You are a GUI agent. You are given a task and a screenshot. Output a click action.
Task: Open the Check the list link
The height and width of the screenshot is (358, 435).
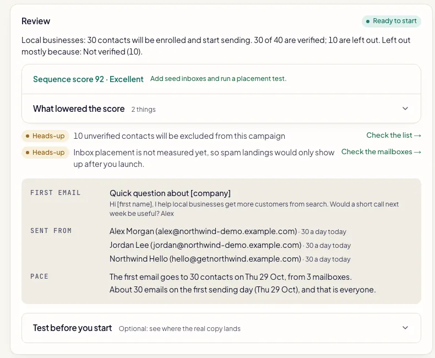click(394, 135)
